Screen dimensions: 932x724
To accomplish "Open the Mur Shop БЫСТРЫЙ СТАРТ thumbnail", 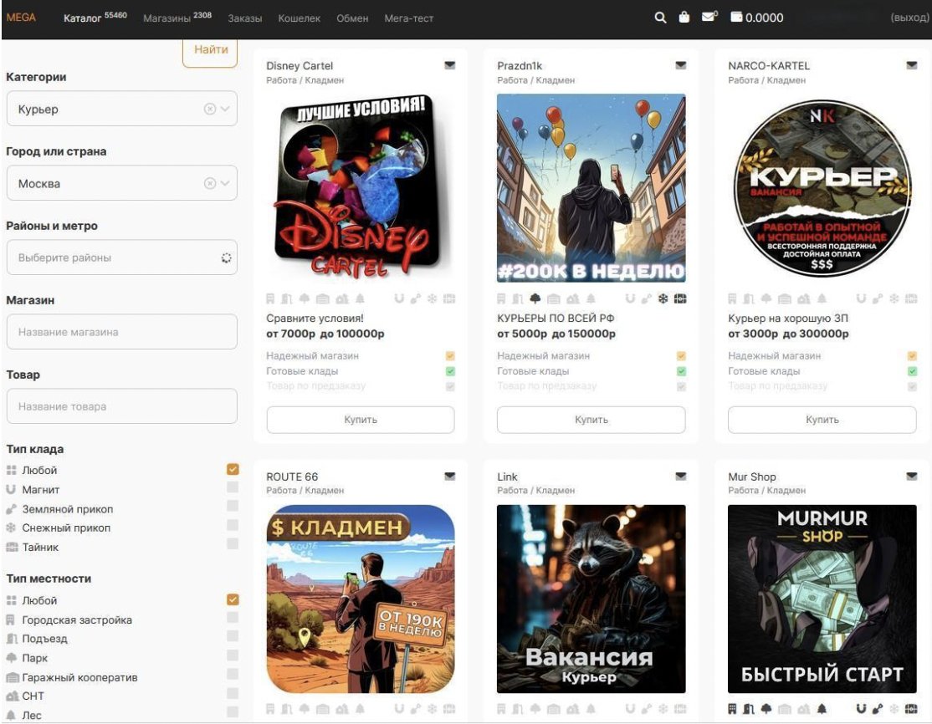I will tap(822, 599).
